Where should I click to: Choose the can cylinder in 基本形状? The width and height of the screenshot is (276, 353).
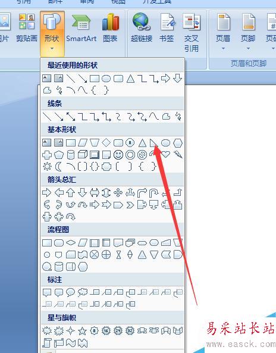pyautogui.click(x=71, y=155)
